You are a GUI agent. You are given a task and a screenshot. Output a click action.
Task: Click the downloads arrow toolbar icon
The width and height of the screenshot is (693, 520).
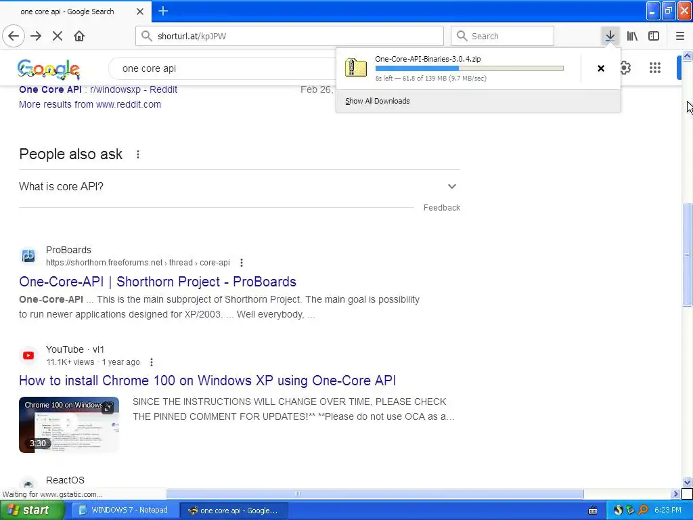(x=610, y=36)
